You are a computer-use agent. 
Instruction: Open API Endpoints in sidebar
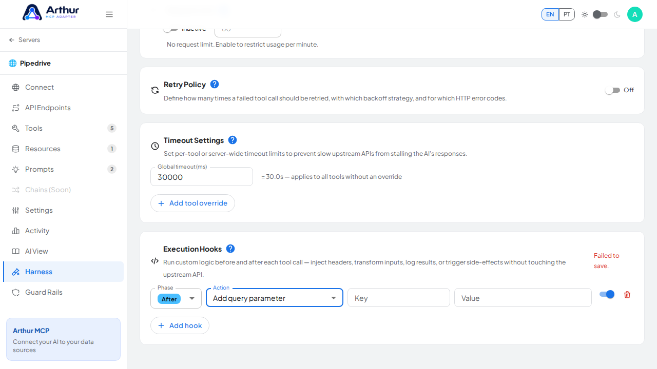(x=63, y=108)
